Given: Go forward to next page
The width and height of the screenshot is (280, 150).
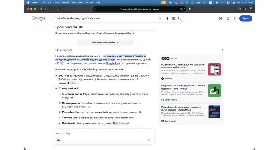Looking at the screenshot, I should pos(62,9).
